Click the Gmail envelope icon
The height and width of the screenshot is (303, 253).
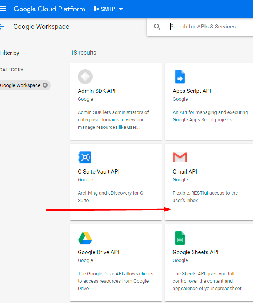coord(180,157)
